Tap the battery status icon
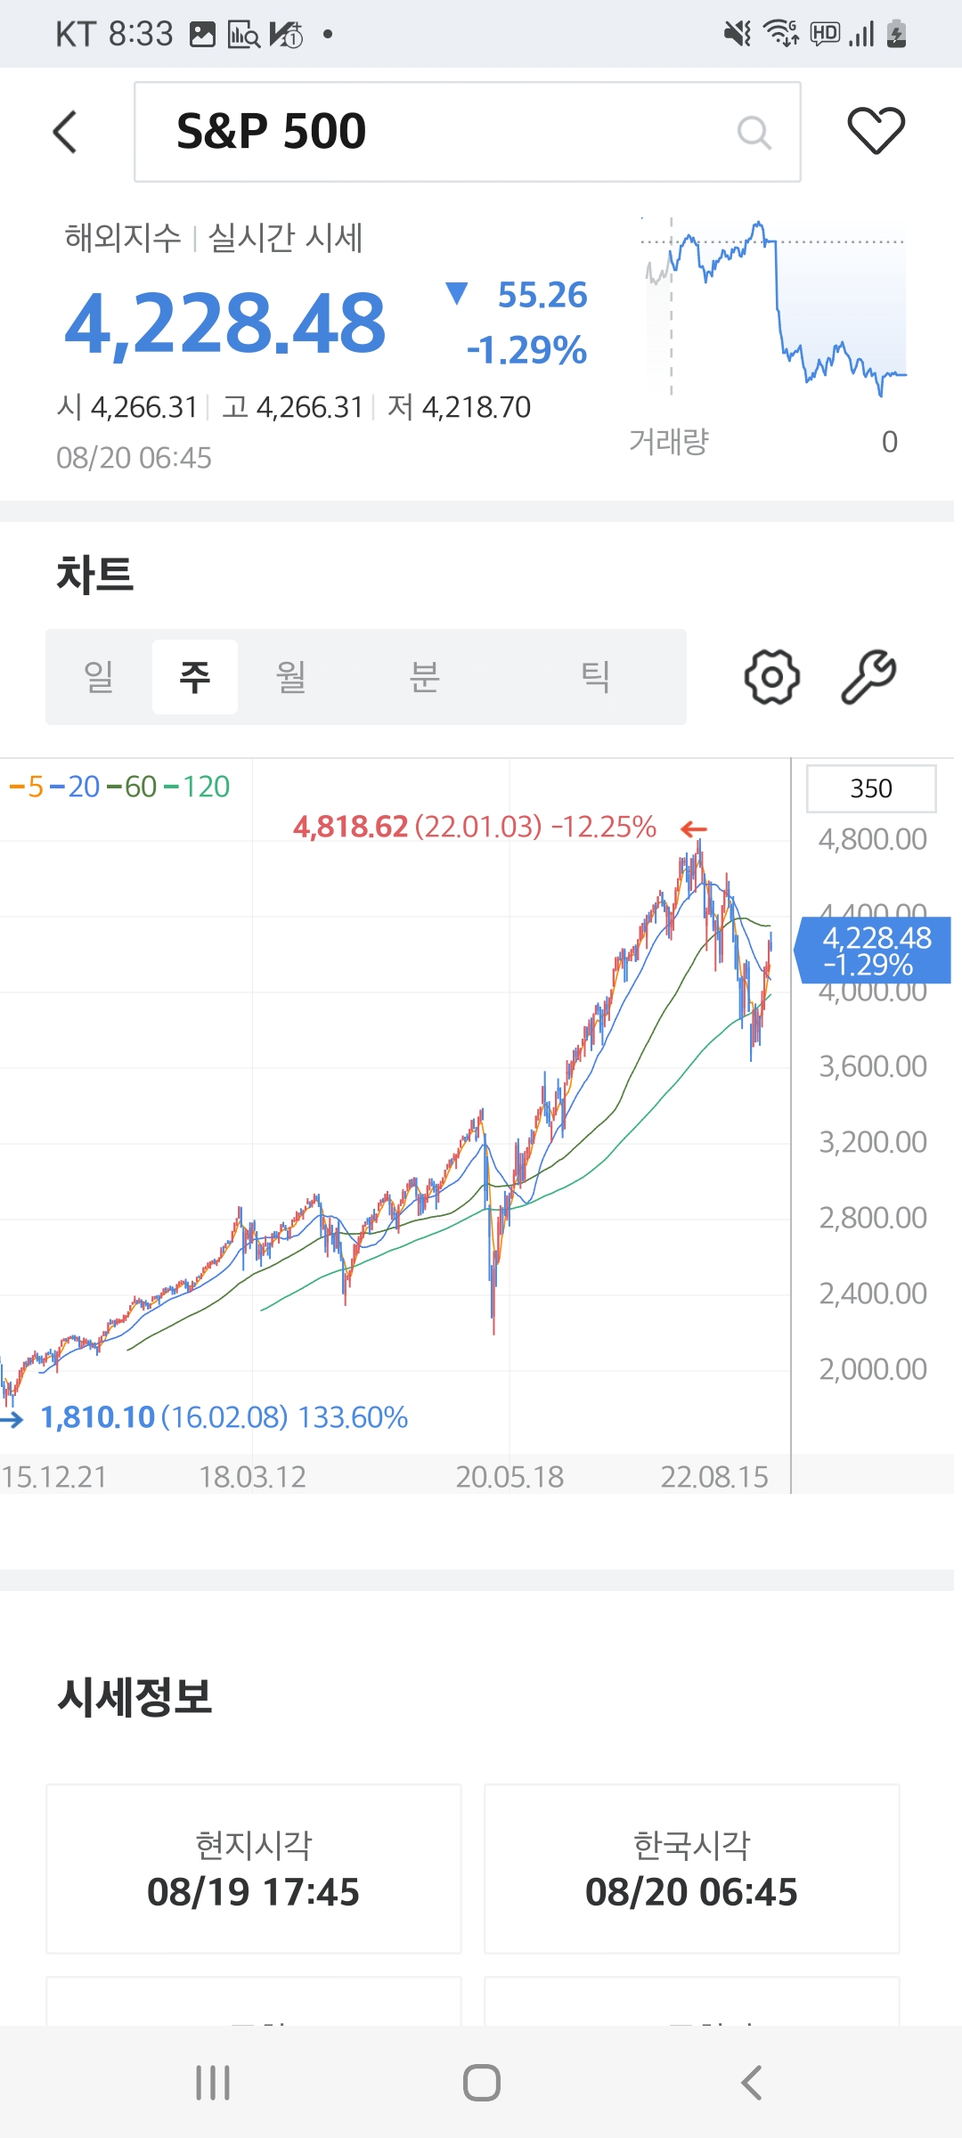 click(897, 34)
